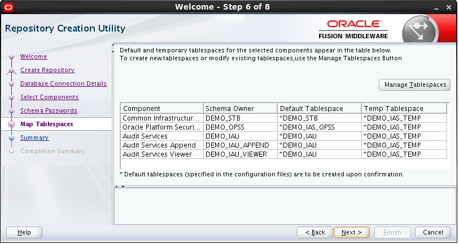459x244 pixels.
Task: Open default tablespace for Audit Services Append
Action: 320,145
